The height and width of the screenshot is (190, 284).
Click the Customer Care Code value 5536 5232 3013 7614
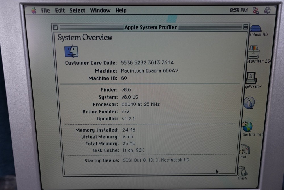pos(147,62)
